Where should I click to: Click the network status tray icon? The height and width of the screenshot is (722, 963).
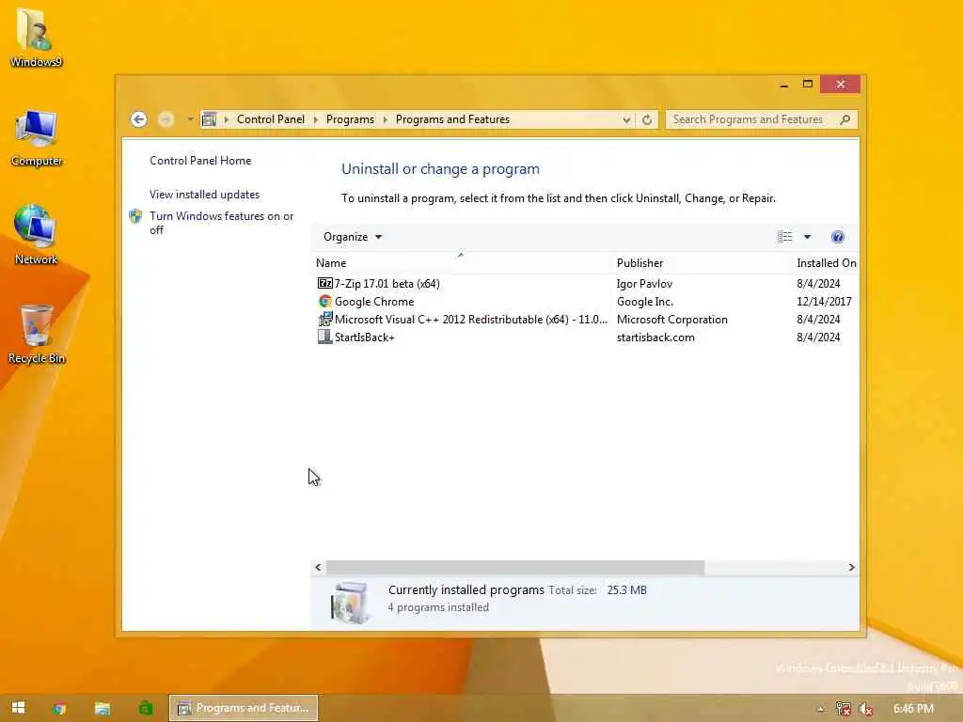coord(844,709)
